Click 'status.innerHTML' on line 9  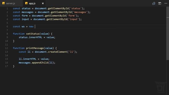pyautogui.click(x=31, y=37)
